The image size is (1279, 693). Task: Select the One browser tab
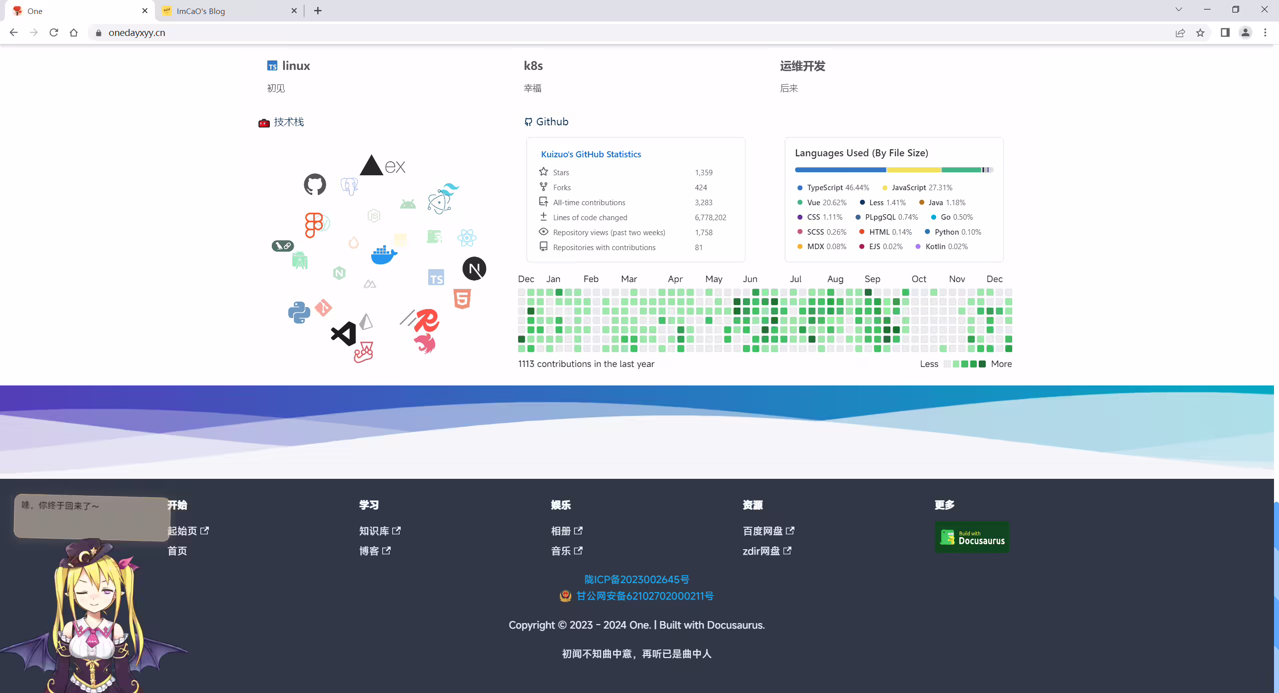pos(80,11)
